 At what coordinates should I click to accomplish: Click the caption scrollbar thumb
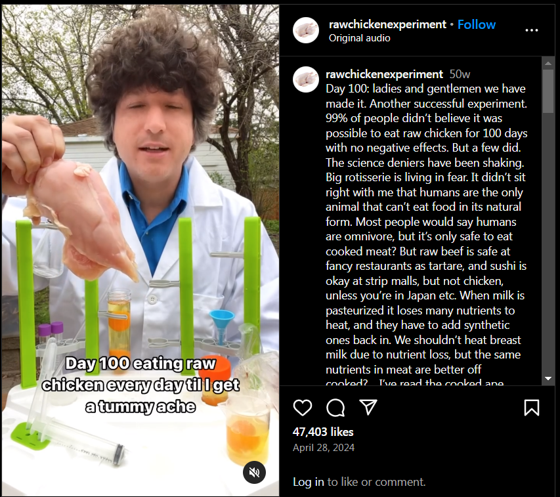click(548, 91)
